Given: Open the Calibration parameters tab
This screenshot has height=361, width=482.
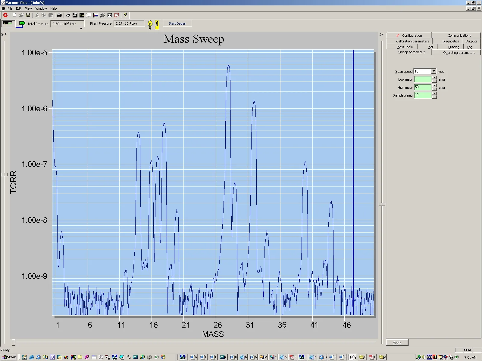Looking at the screenshot, I should pyautogui.click(x=410, y=41).
